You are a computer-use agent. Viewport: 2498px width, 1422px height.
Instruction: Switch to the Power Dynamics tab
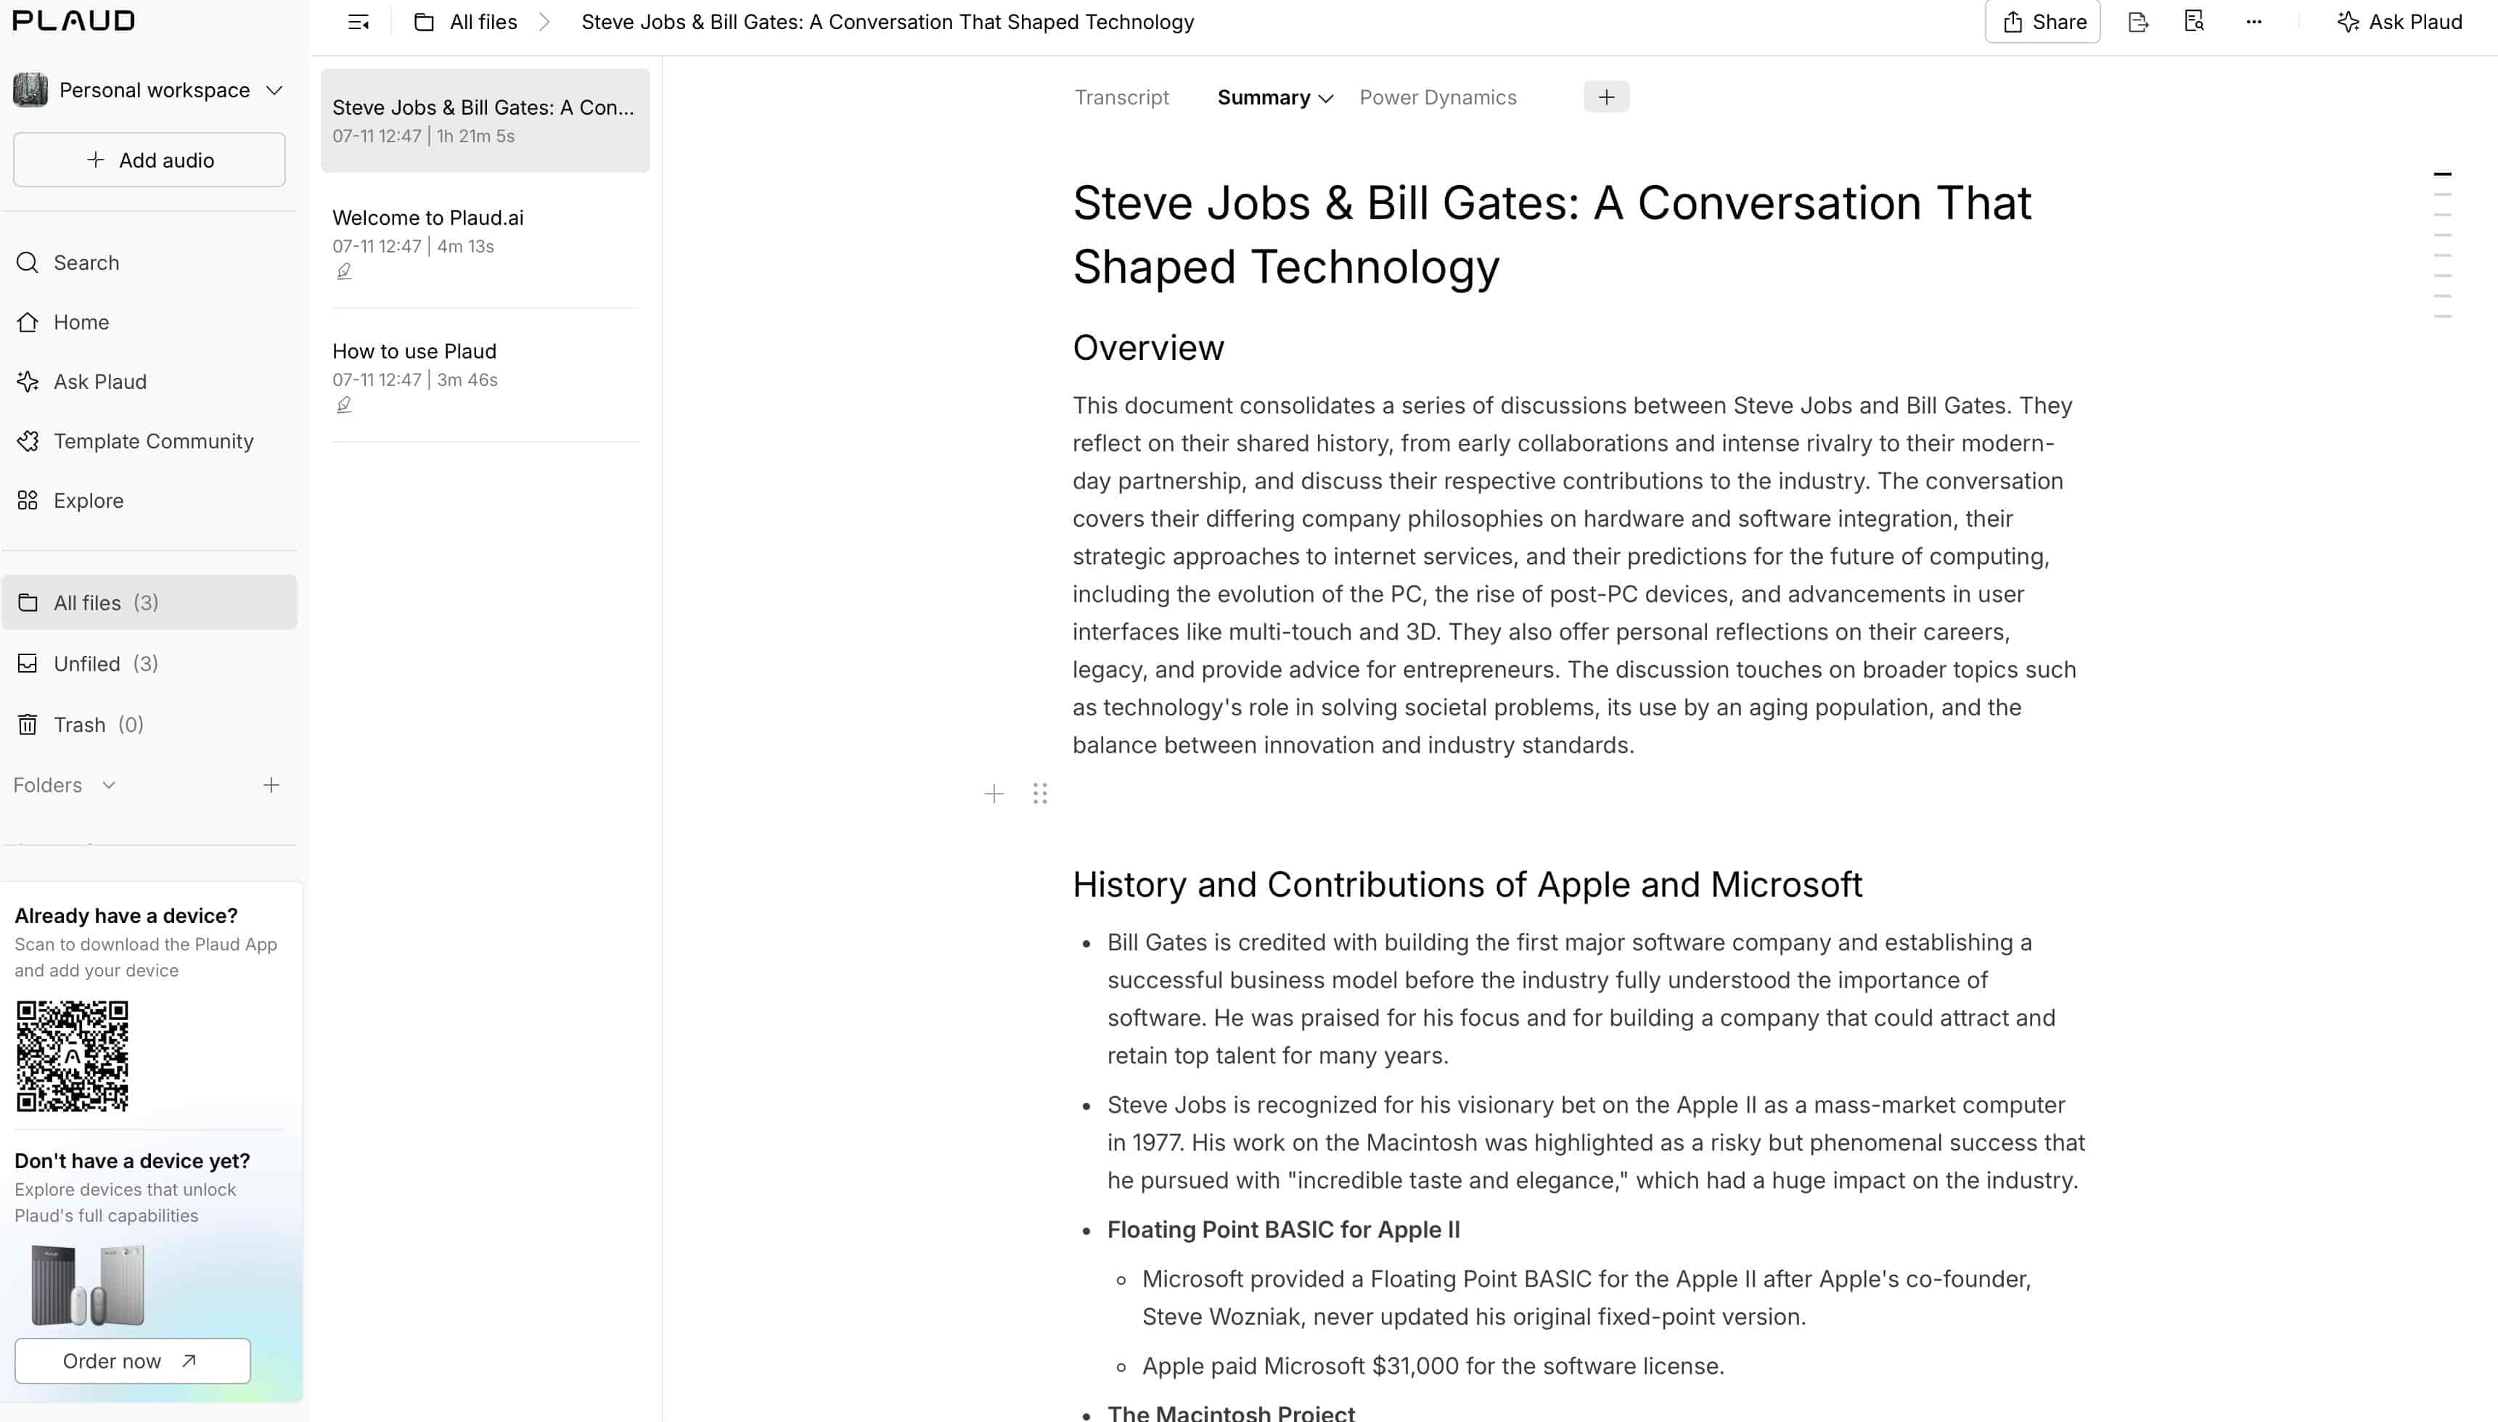pyautogui.click(x=1438, y=96)
